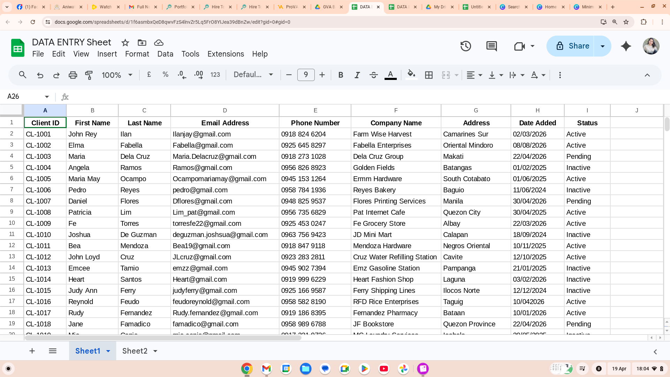Decrease font size with minus button
This screenshot has width=670, height=377.
click(x=289, y=75)
